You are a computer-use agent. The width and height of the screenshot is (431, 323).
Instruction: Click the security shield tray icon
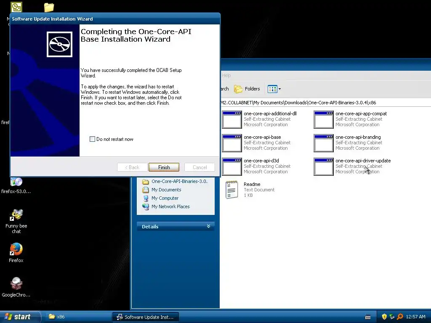click(384, 317)
